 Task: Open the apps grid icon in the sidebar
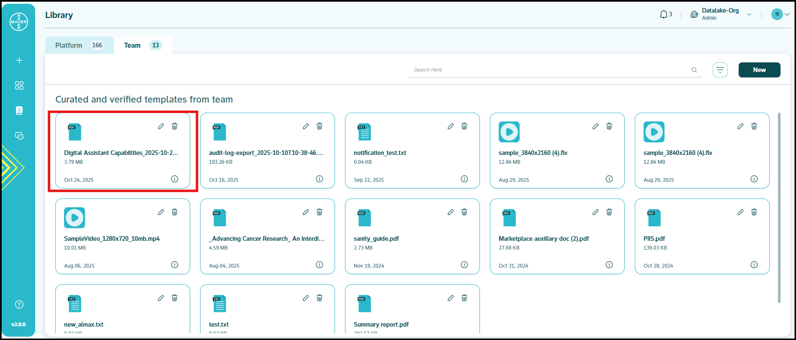point(19,85)
